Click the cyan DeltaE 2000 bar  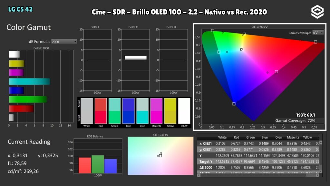click(x=29, y=82)
